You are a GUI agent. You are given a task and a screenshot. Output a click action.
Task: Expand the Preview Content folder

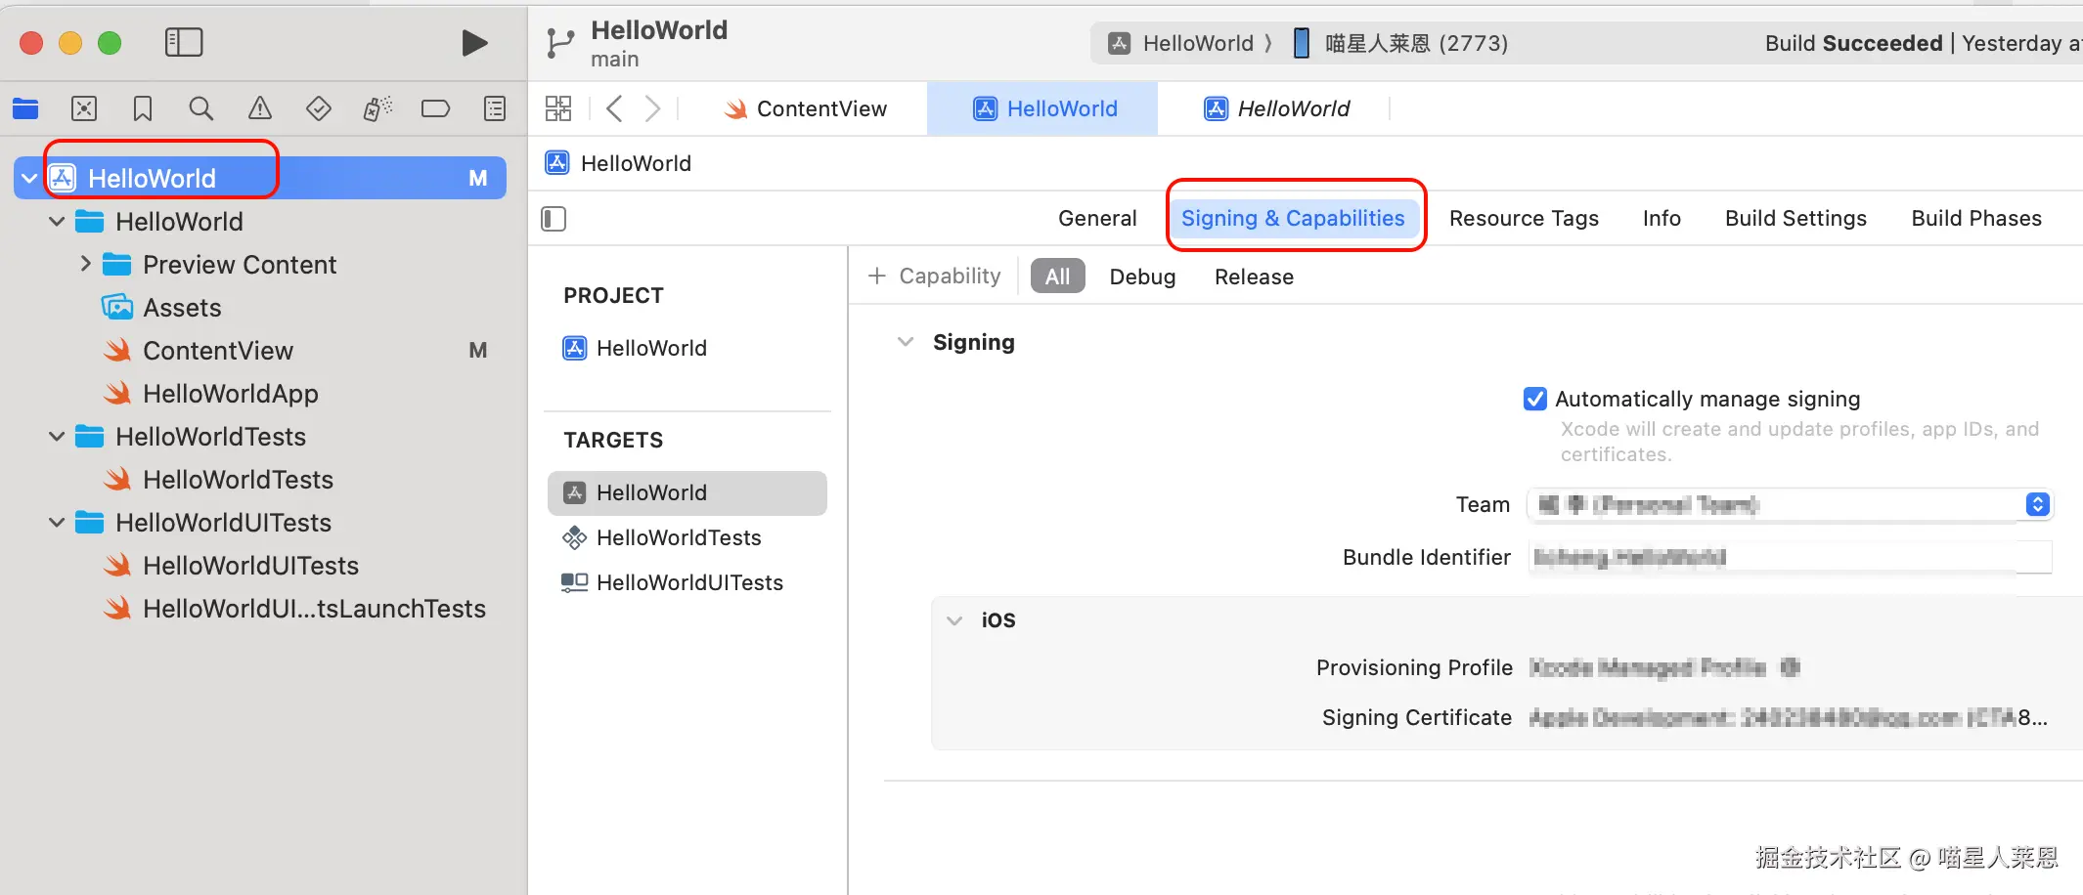pyautogui.click(x=86, y=264)
